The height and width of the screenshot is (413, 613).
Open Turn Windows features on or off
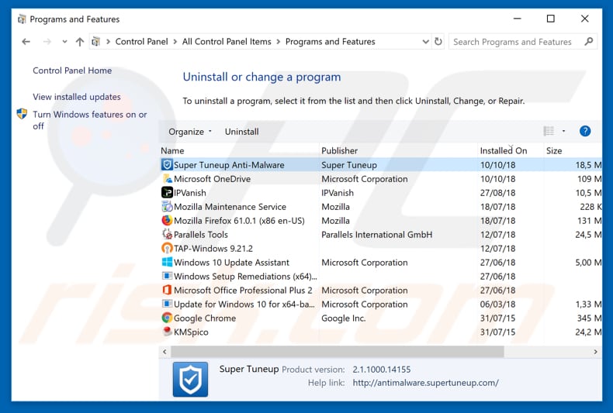coord(89,120)
